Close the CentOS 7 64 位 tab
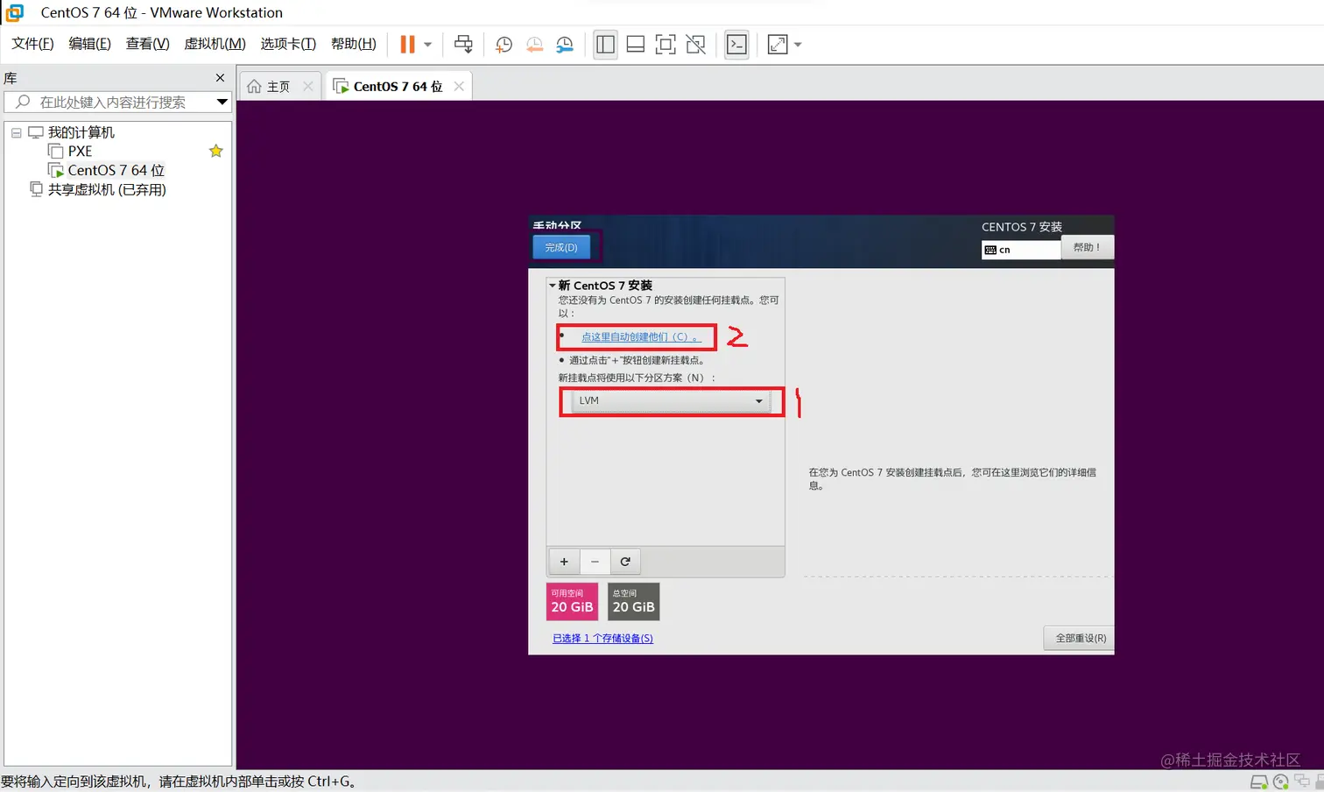Image resolution: width=1324 pixels, height=792 pixels. [x=459, y=86]
